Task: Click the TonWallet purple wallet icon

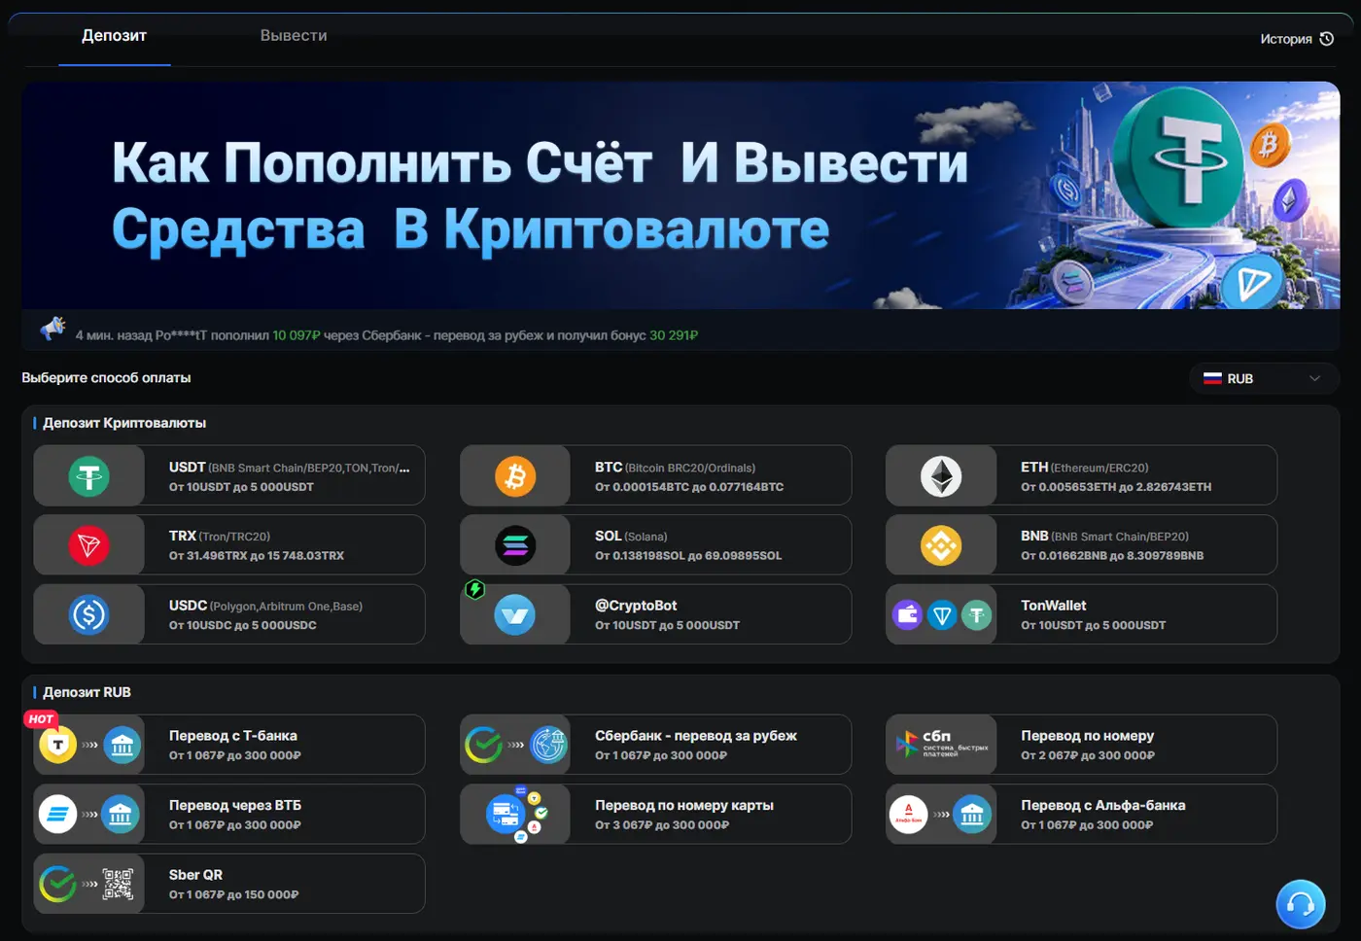Action: click(x=908, y=614)
